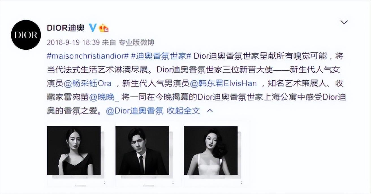Click the membership crown badge icon
Screen dimensions: 371x194
click(103, 27)
